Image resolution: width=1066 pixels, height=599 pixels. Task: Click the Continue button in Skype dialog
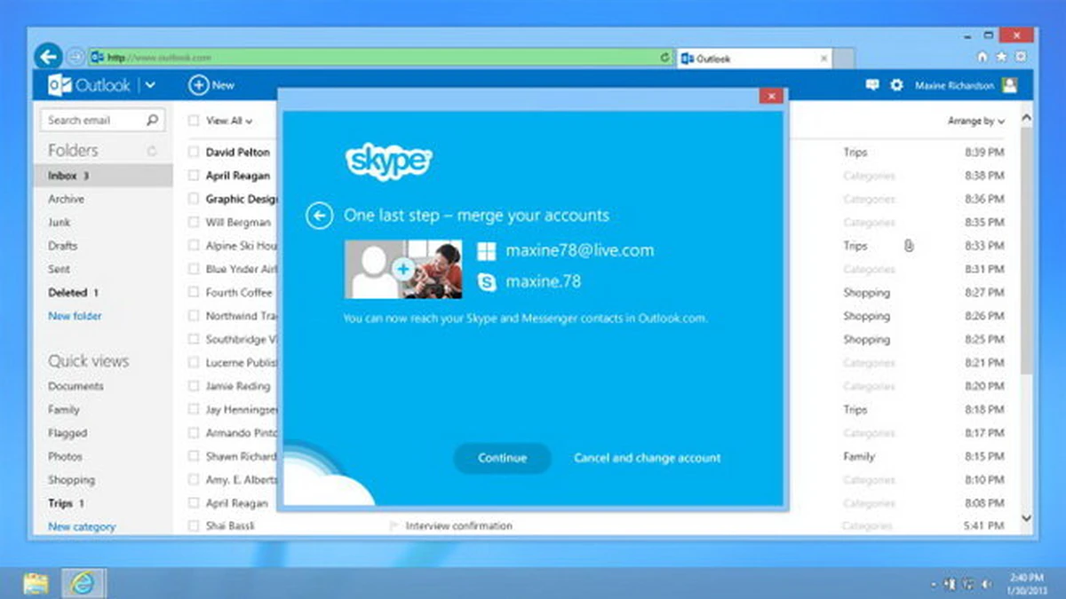[x=502, y=458]
